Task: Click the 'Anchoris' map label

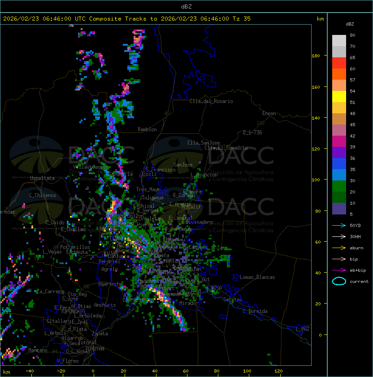Action: pyautogui.click(x=105, y=305)
